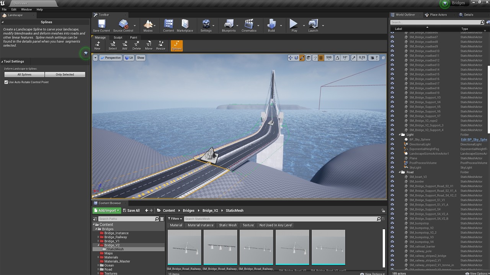Open the camera speed setting

(374, 58)
